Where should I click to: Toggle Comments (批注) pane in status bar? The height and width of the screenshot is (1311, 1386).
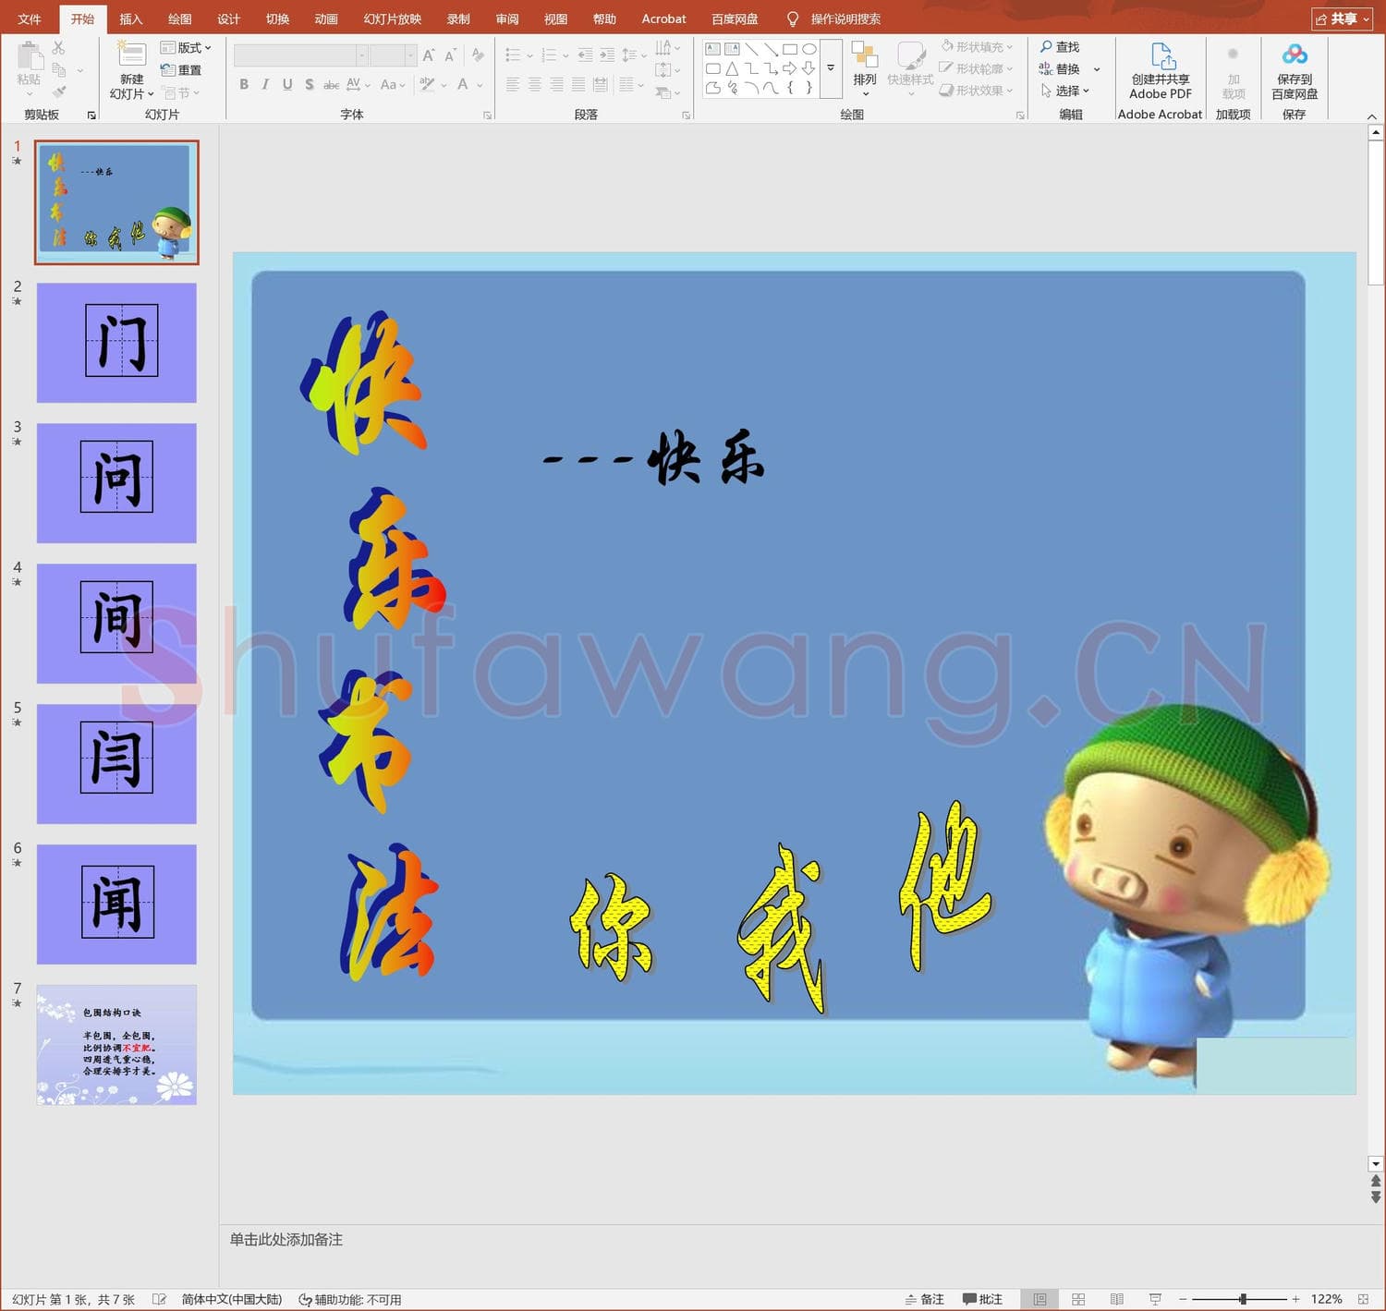[983, 1299]
